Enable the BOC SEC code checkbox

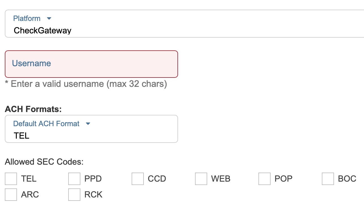click(328, 179)
